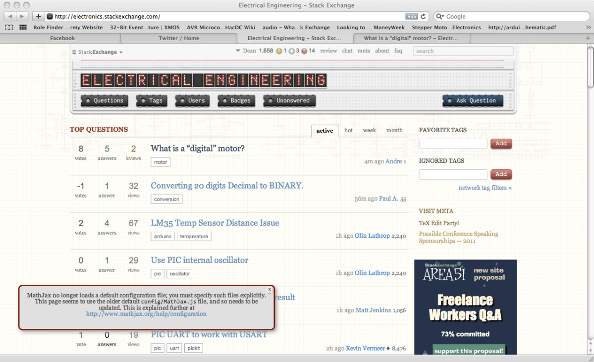Viewport: 594px width, 362px height.
Task: Click the oscillator tag
Action: pos(180,273)
